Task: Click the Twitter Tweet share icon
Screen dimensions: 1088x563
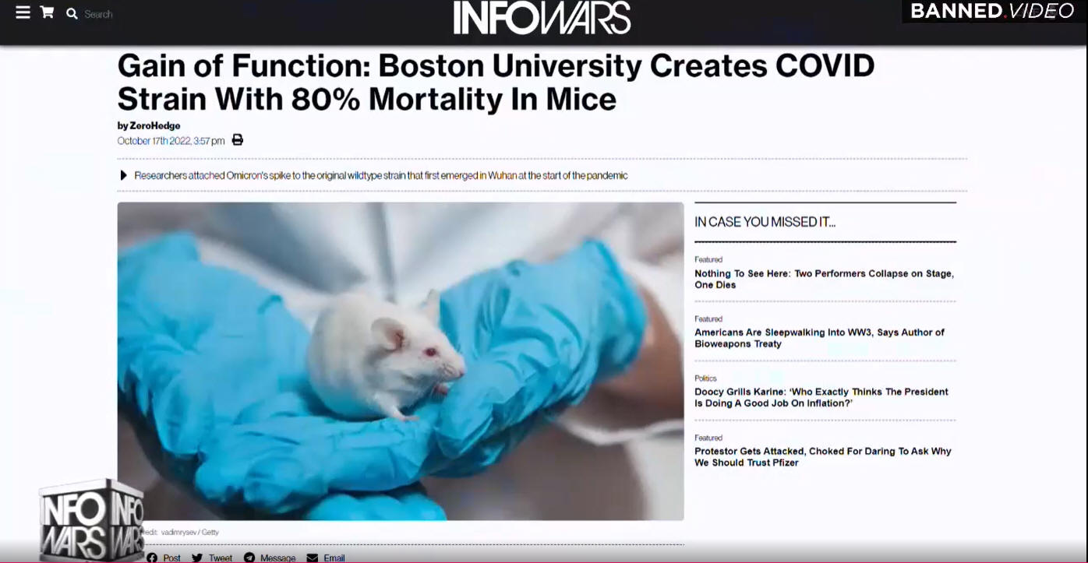Action: pos(197,558)
